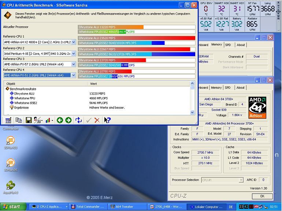Click the grey checkmark OK icon
The height and width of the screenshot is (211, 282).
[89, 120]
